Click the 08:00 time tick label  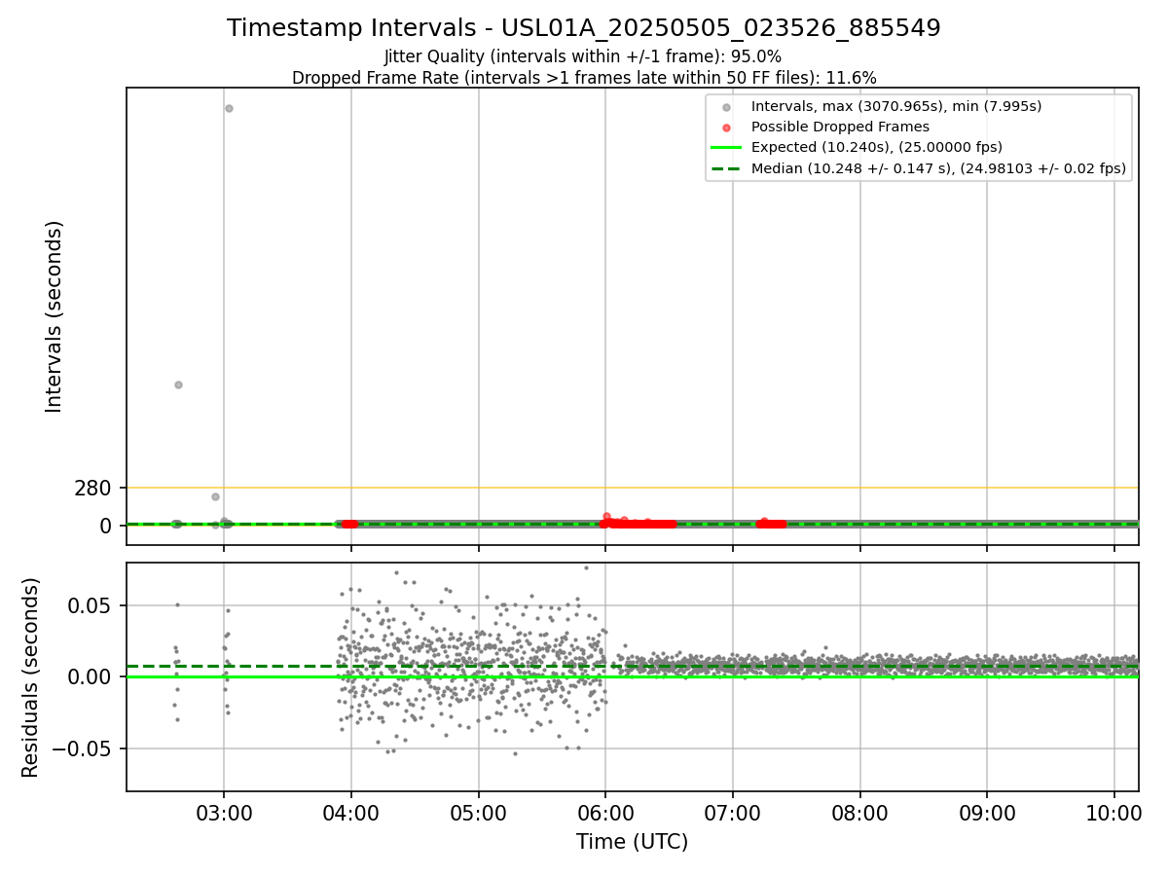860,812
